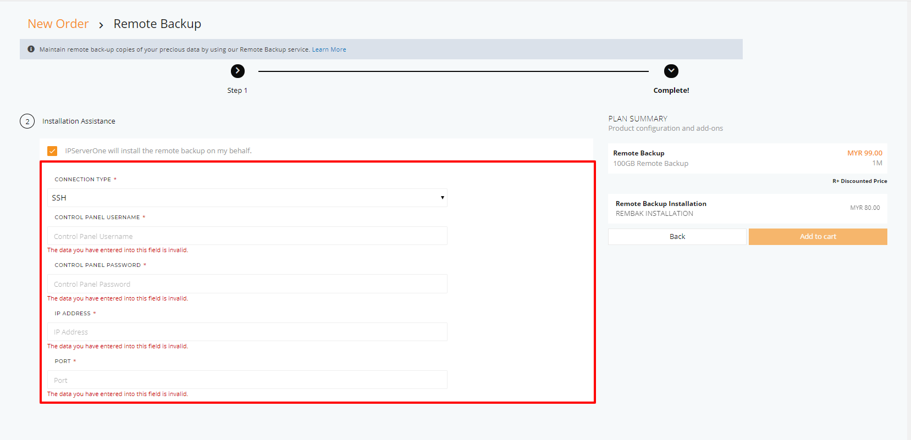Click the Remote Backup Installation item title
This screenshot has width=911, height=440.
(x=661, y=204)
